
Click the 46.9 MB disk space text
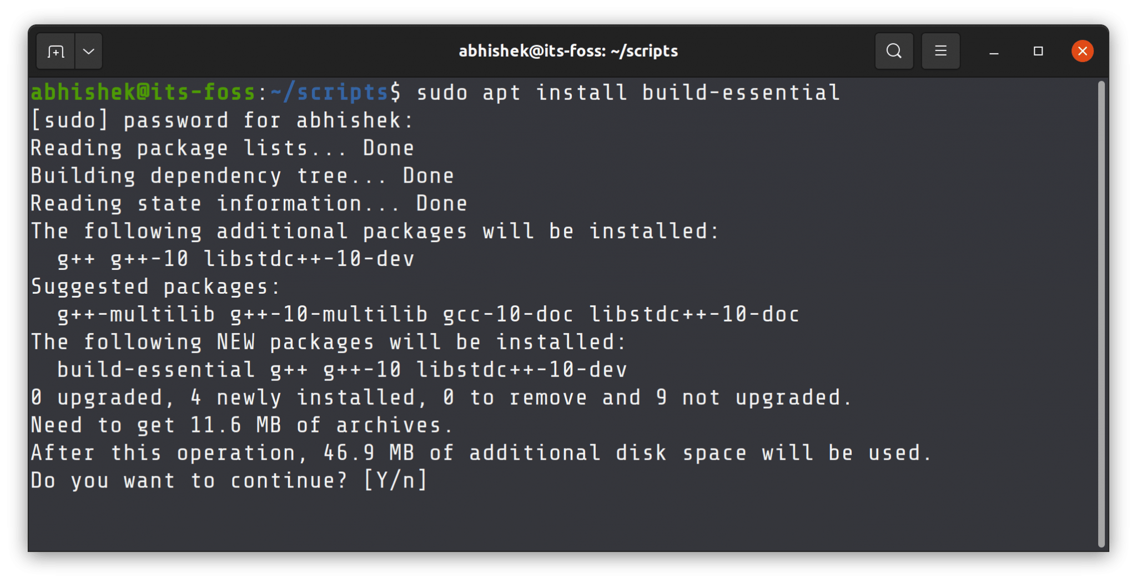point(369,453)
